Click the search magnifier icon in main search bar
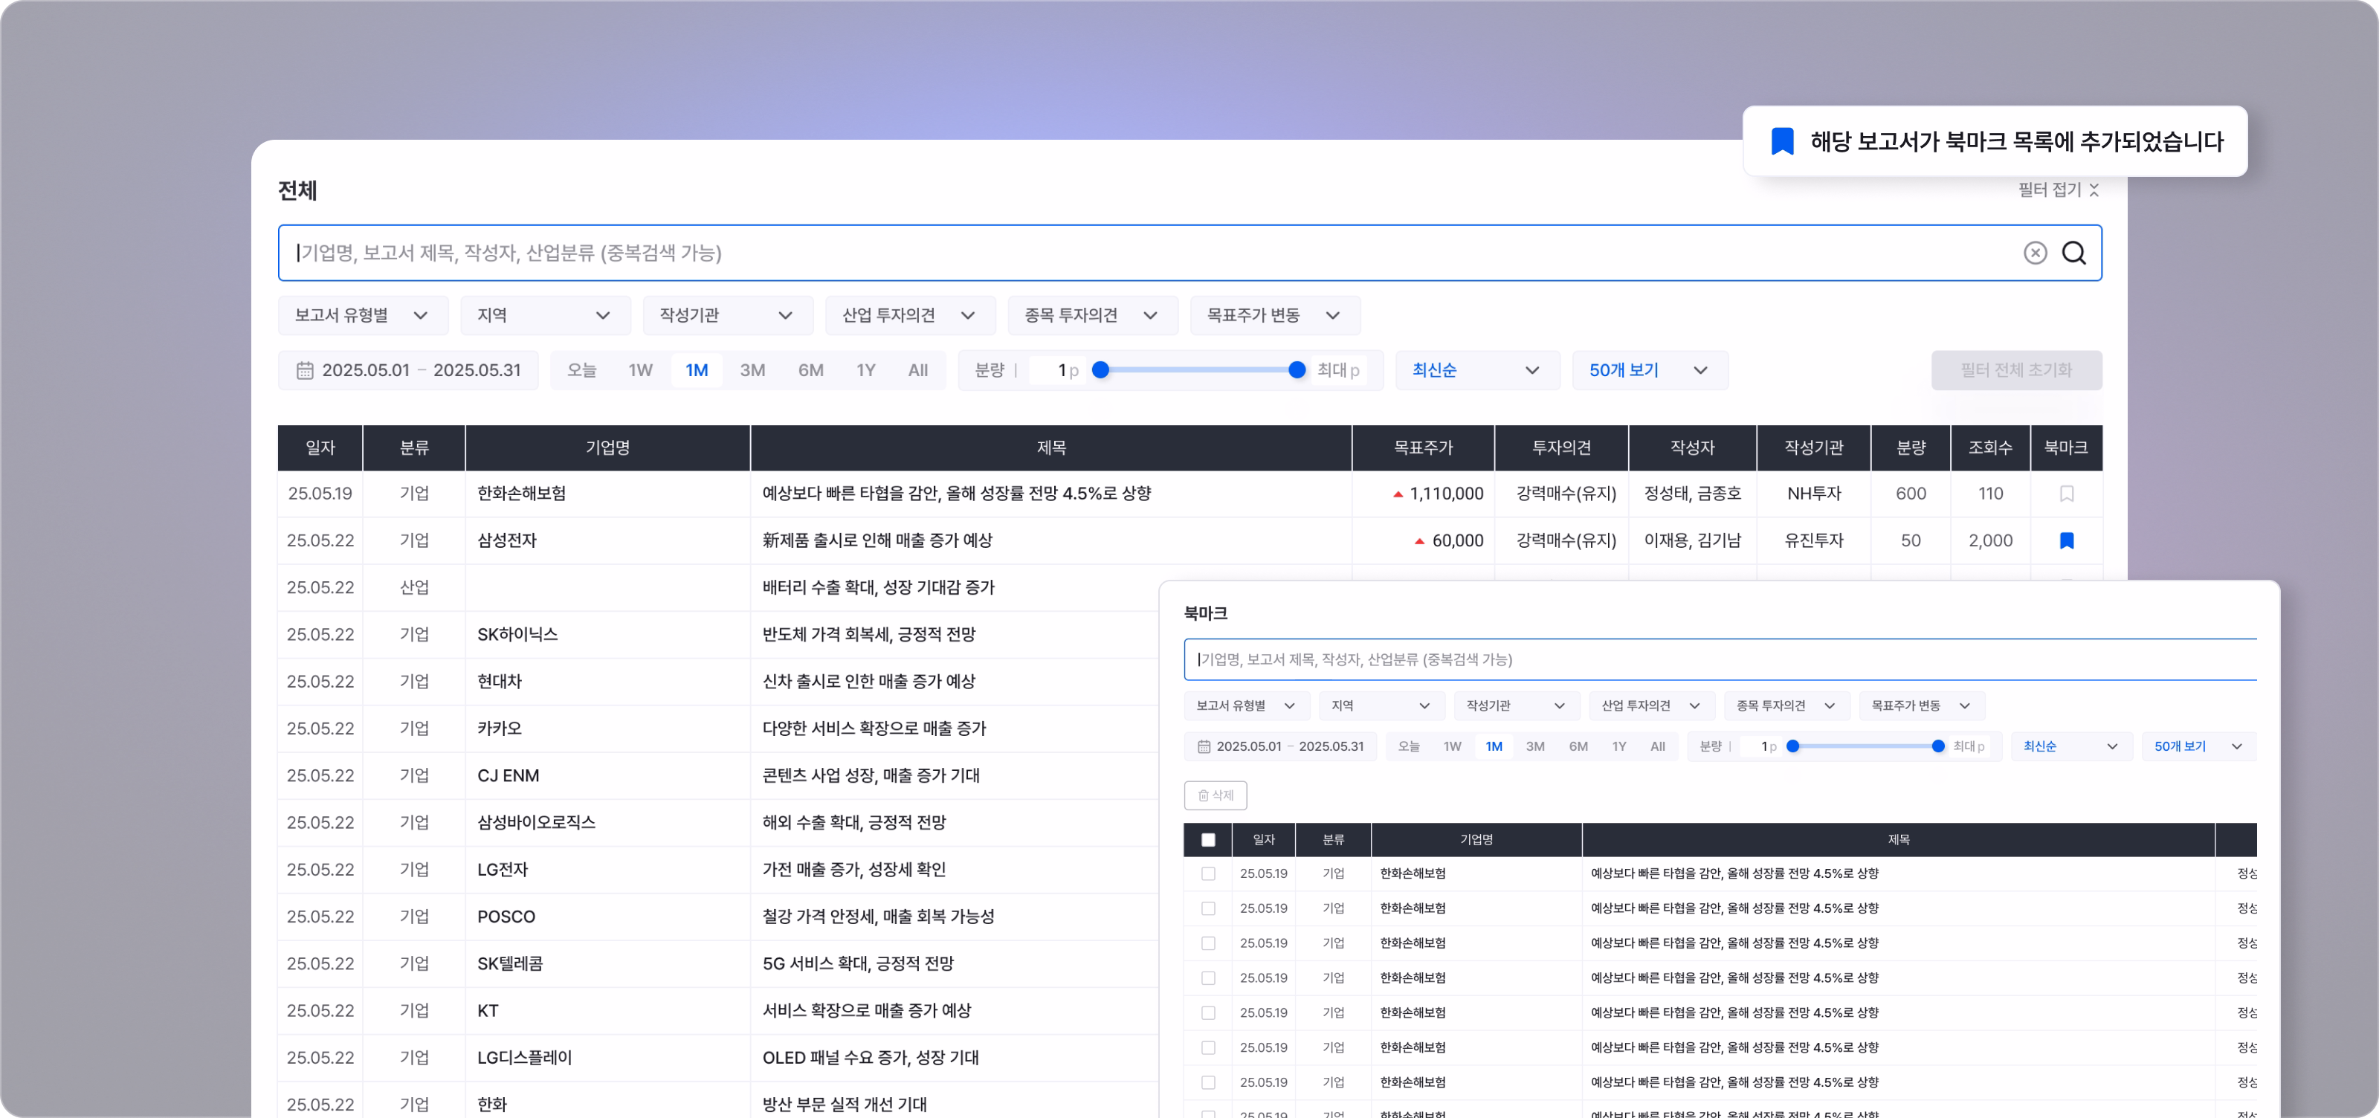The image size is (2379, 1118). pyautogui.click(x=2073, y=253)
